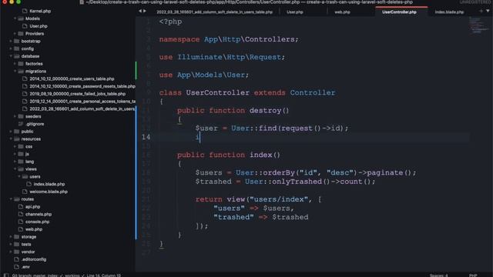Viewport: 493px width, 277px height.
Task: Switch to the web.php tab
Action: tap(342, 12)
